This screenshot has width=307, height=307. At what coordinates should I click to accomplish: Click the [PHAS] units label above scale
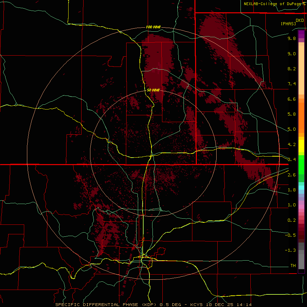click(x=288, y=24)
